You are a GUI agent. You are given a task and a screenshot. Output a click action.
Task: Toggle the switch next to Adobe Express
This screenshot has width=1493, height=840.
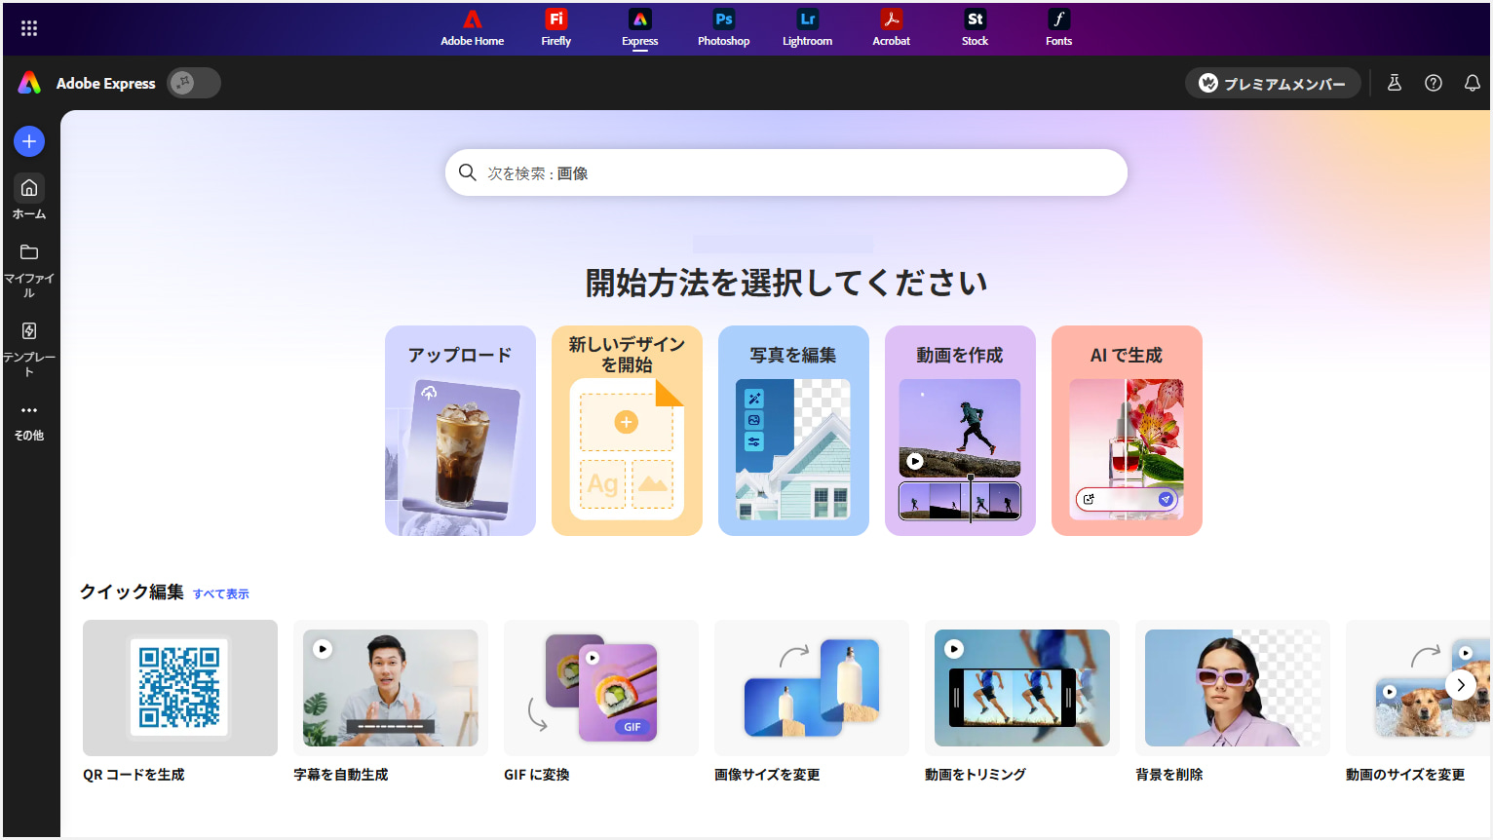coord(193,83)
